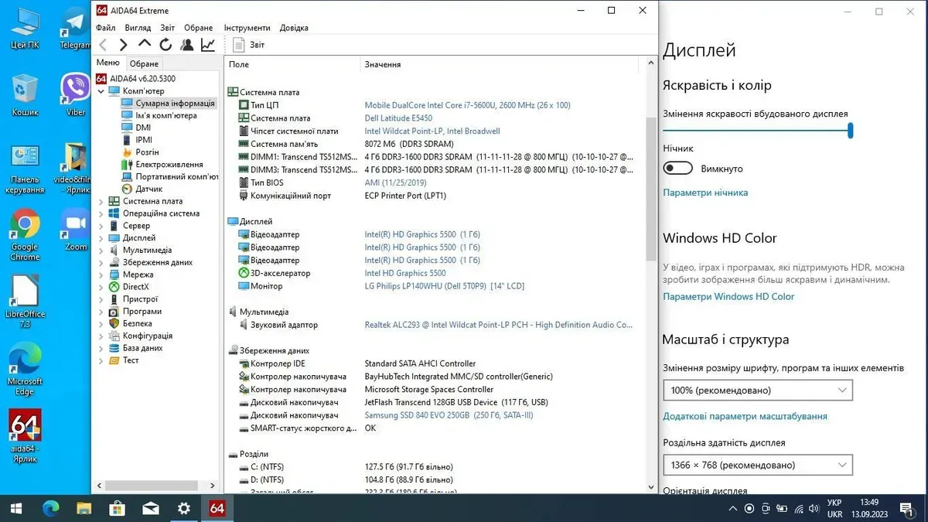Image resolution: width=928 pixels, height=522 pixels.
Task: Toggle the Нічник night light switch
Action: (677, 169)
